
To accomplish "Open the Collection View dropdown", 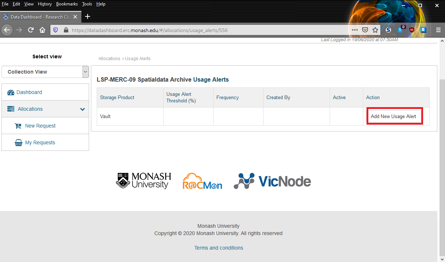I will pyautogui.click(x=45, y=72).
